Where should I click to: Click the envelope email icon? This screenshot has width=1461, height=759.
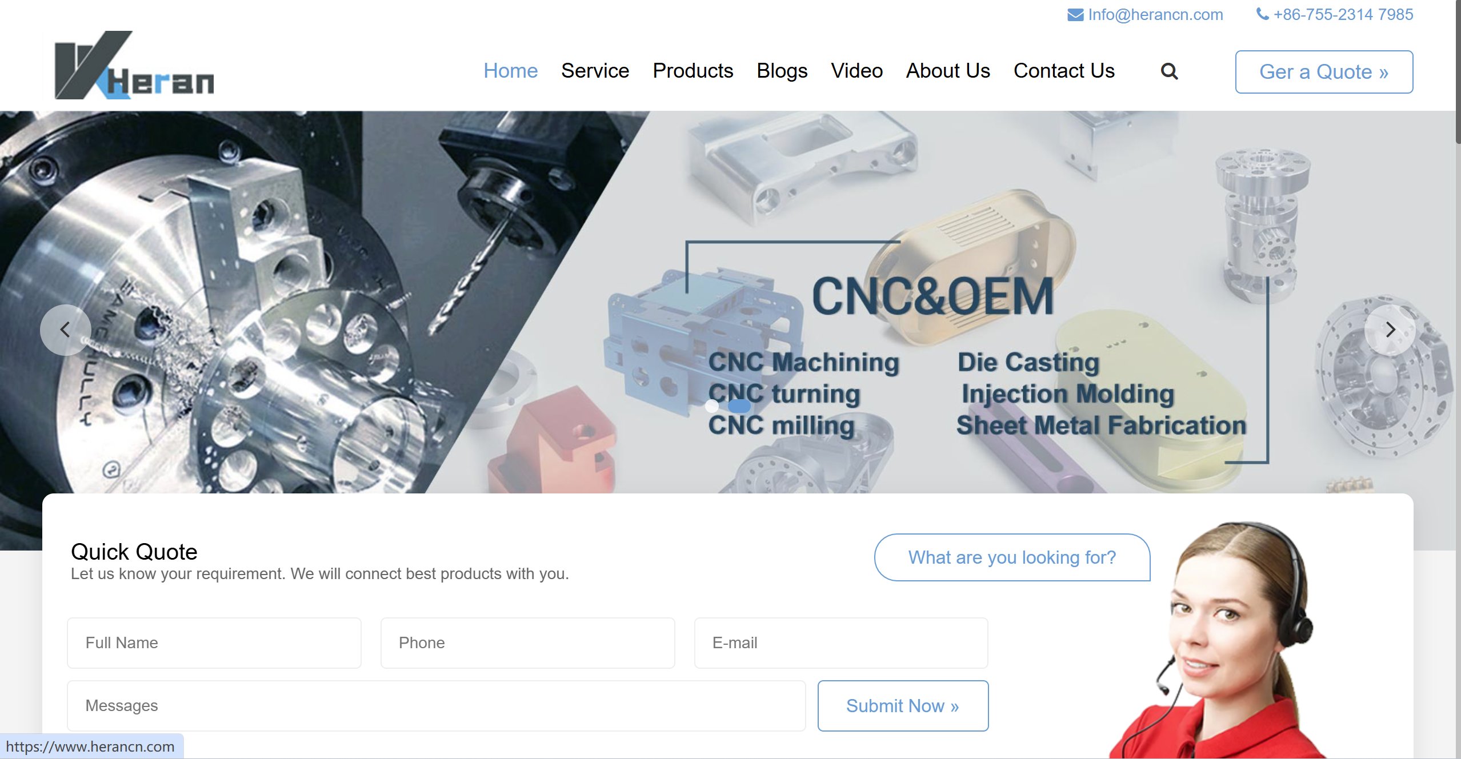point(1075,15)
